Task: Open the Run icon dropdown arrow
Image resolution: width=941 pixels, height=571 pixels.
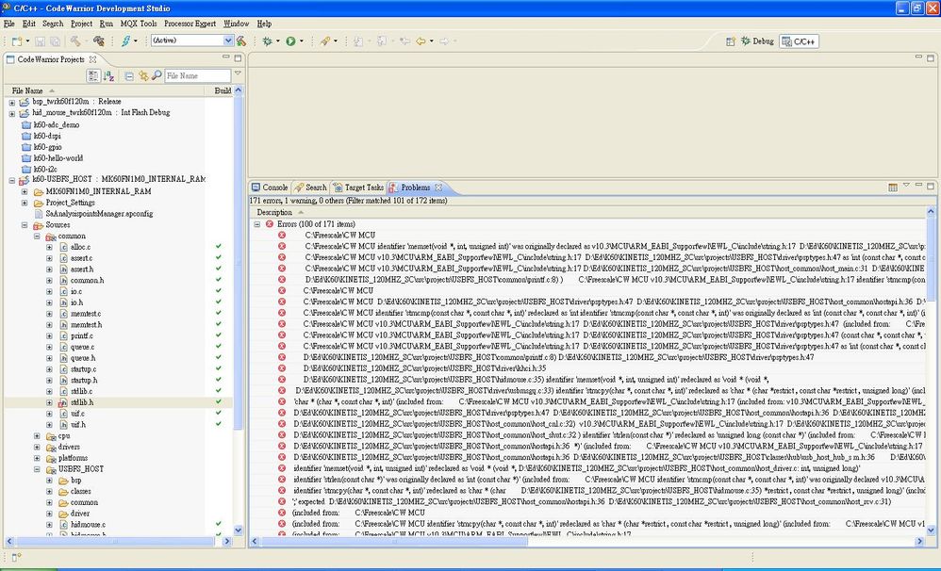Action: pos(302,41)
